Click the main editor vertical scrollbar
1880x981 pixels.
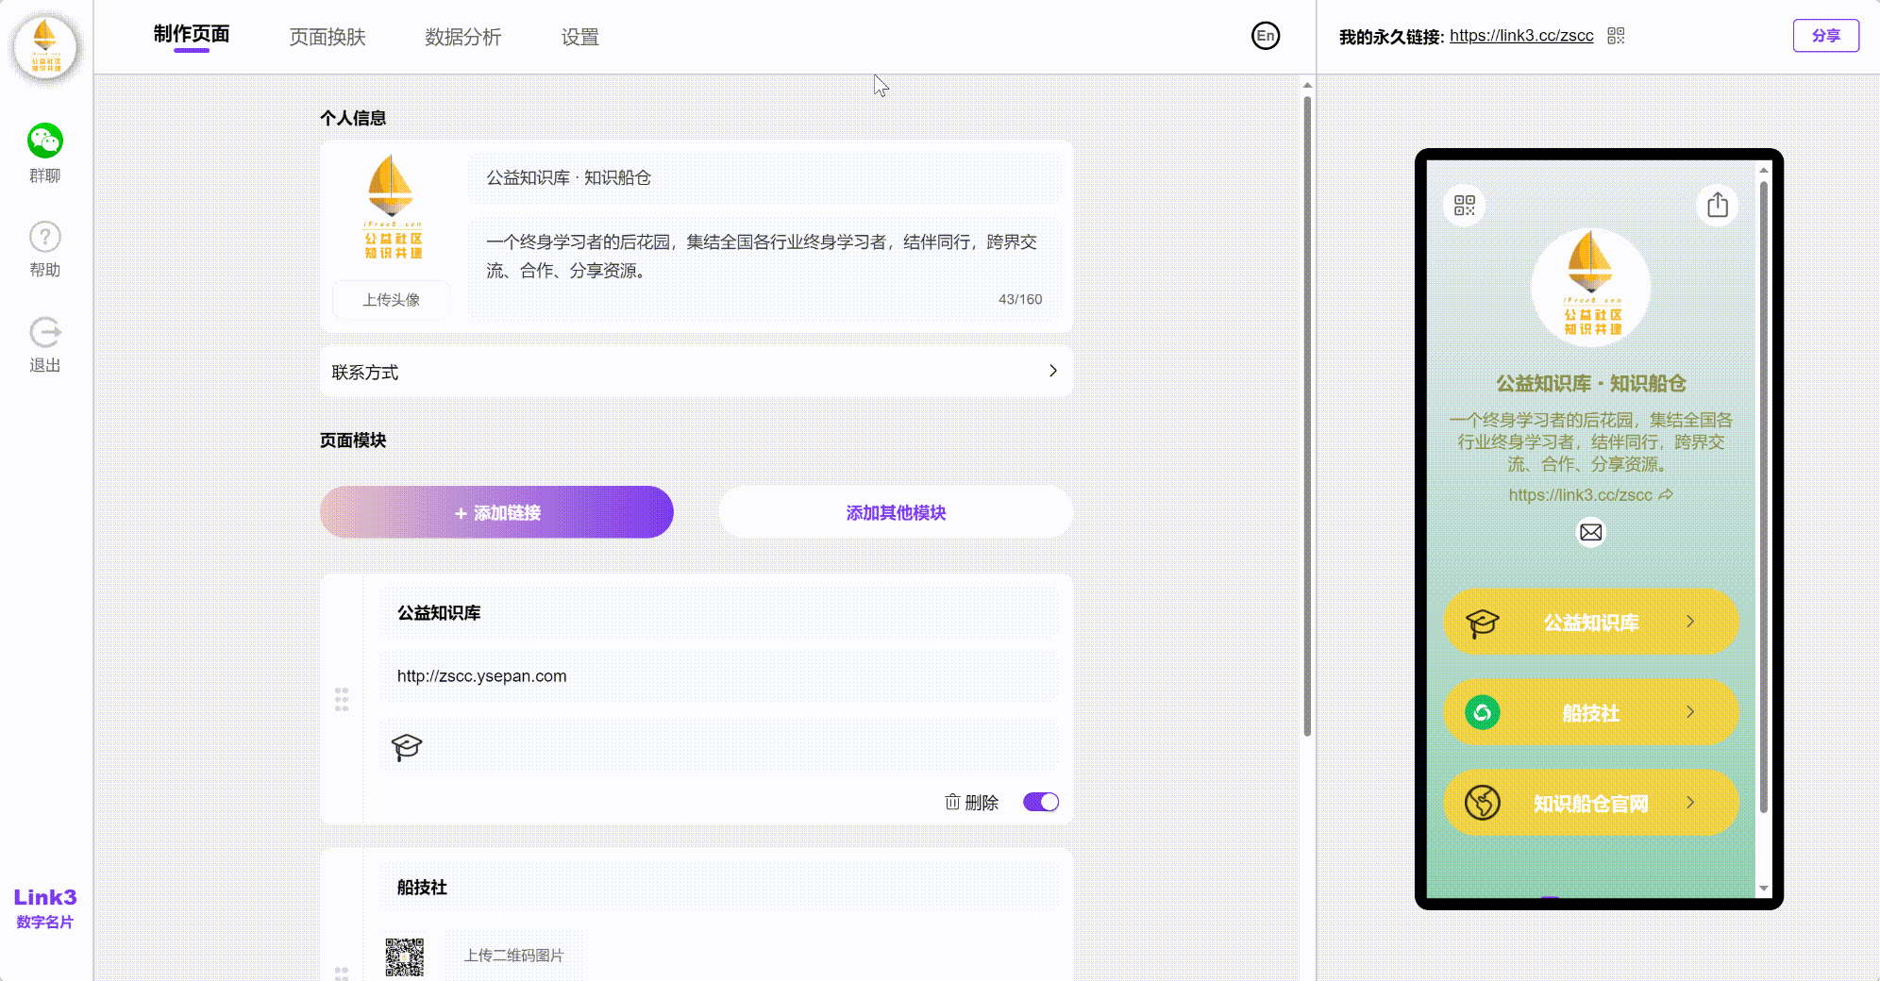1307,415
